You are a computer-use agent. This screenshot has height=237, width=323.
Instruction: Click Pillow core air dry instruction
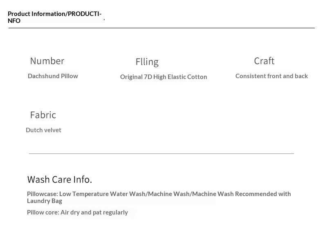[x=77, y=212]
